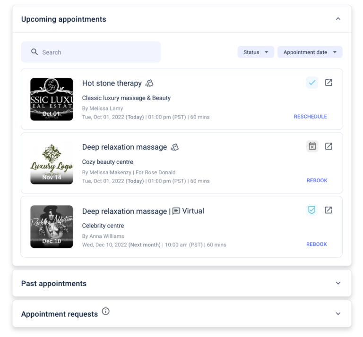Viewport: 363px width, 337px height.
Task: Click the Luxury Logo Nov 14 thumbnail
Action: 52,163
